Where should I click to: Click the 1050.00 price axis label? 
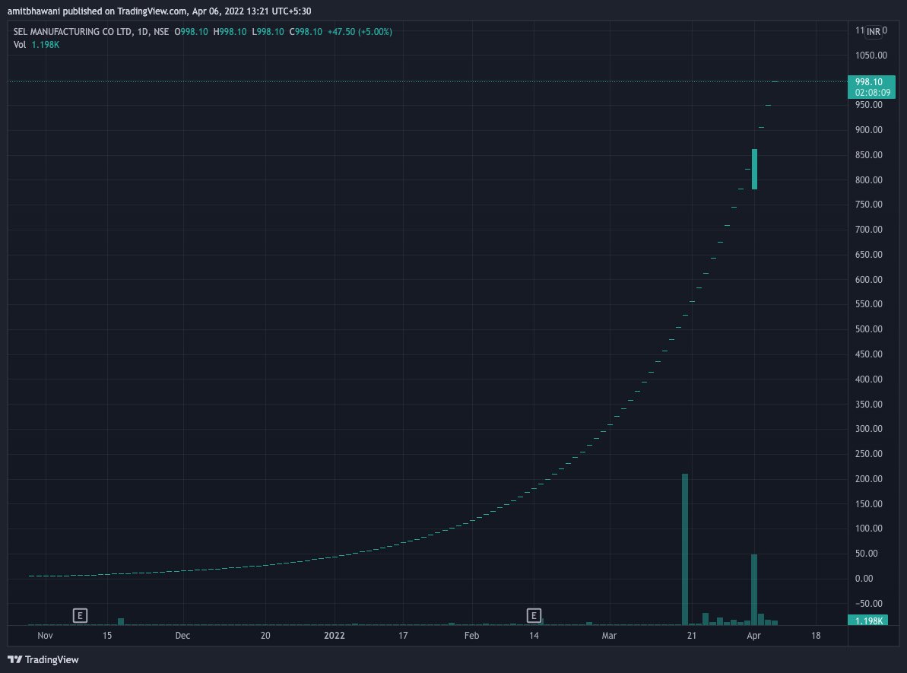point(871,56)
